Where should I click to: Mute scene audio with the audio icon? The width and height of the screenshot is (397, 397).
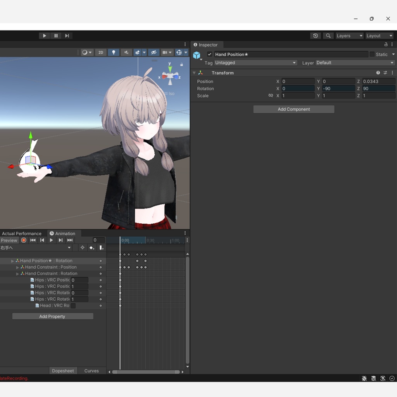coord(126,52)
